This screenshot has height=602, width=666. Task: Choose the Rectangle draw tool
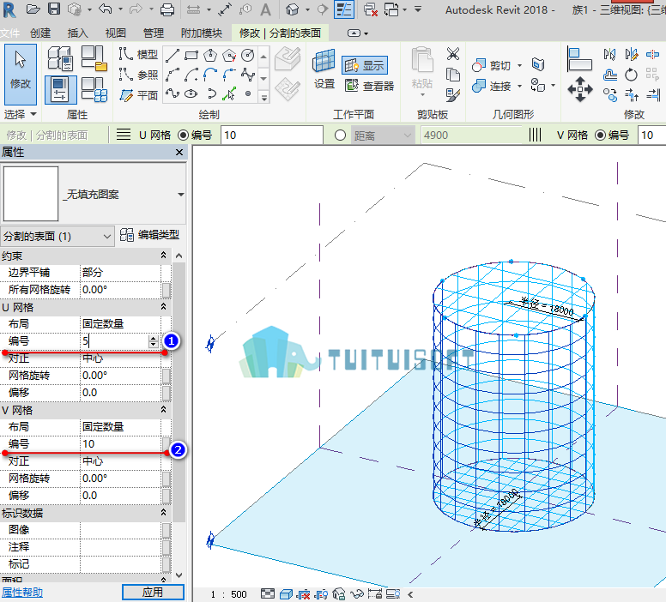(x=191, y=55)
